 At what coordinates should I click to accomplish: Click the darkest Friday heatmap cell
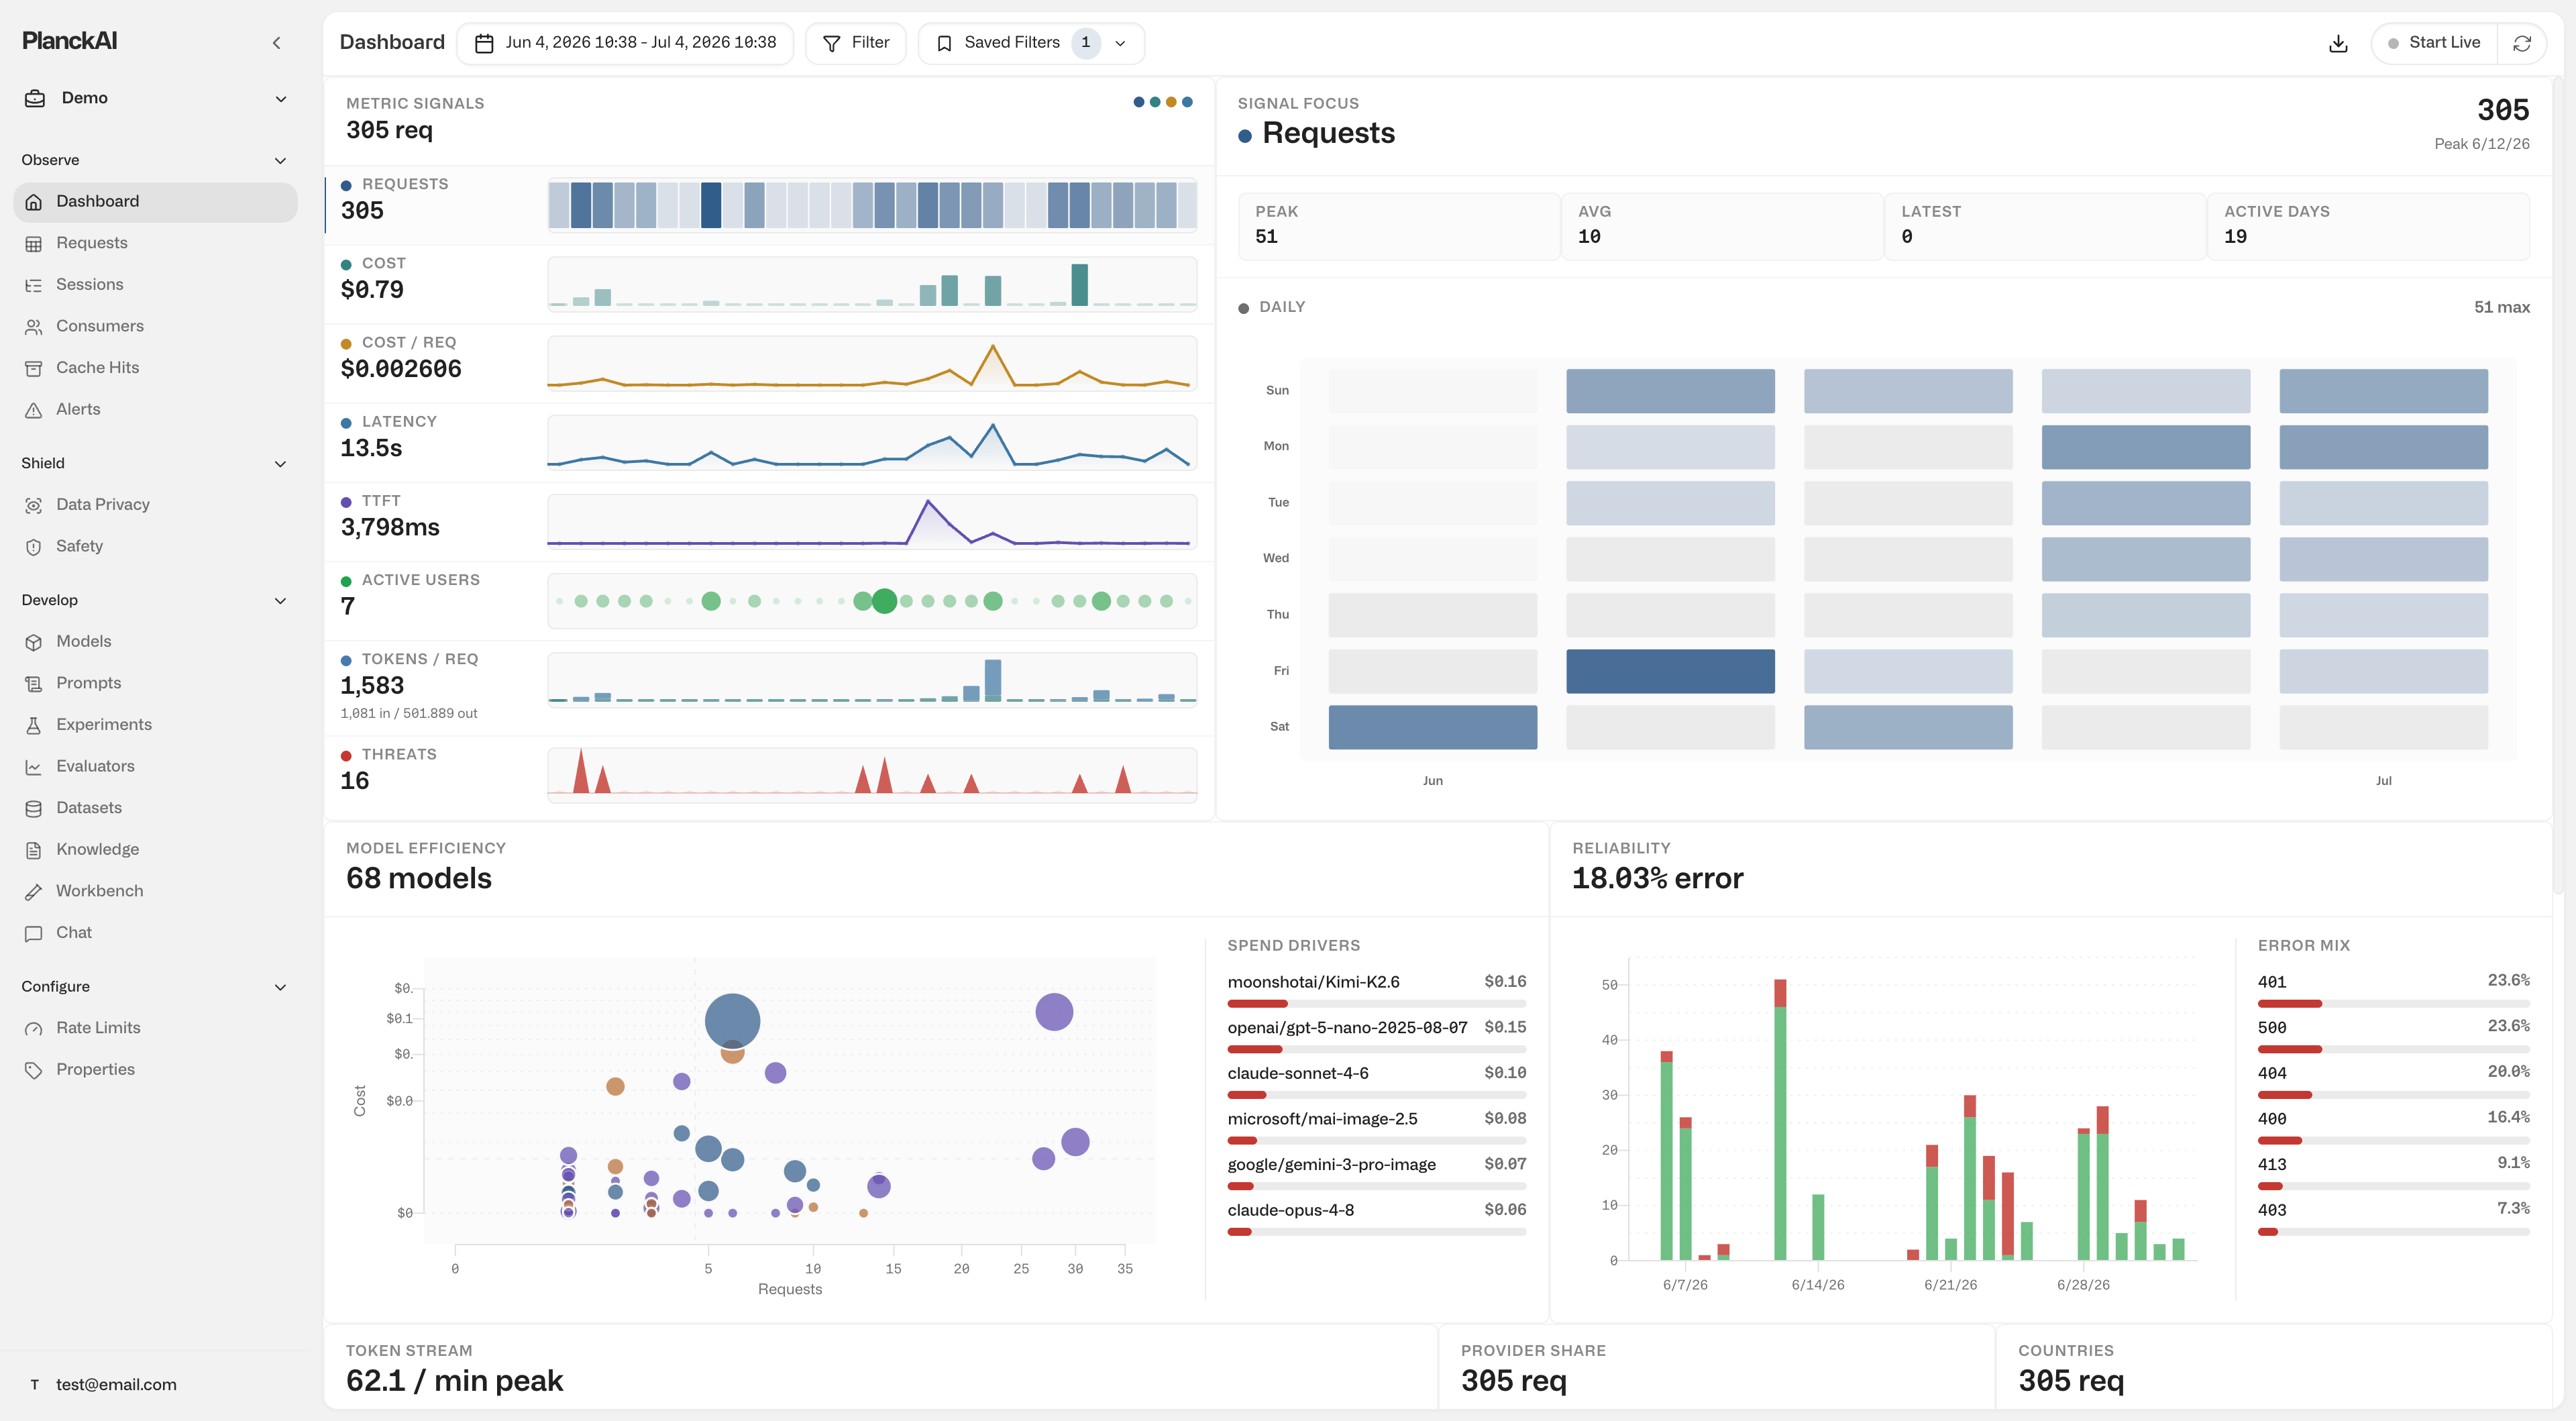point(1670,671)
